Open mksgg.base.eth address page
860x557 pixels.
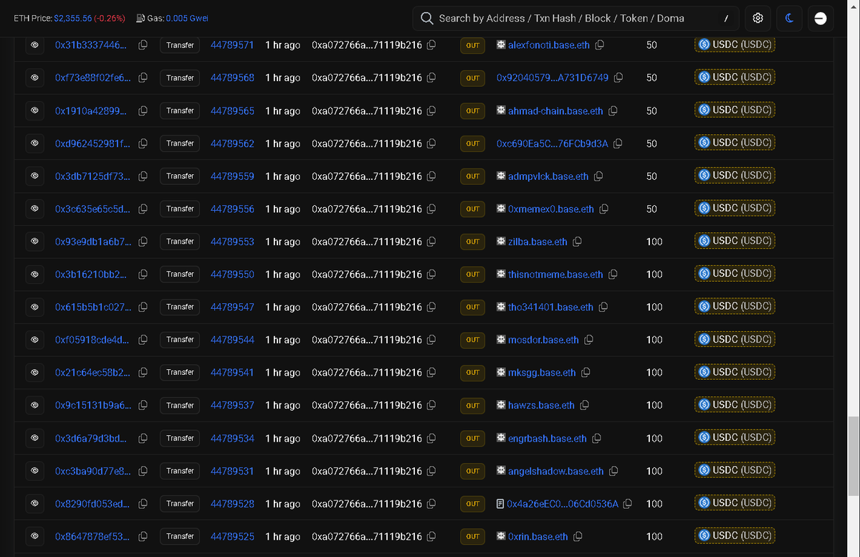(x=542, y=373)
